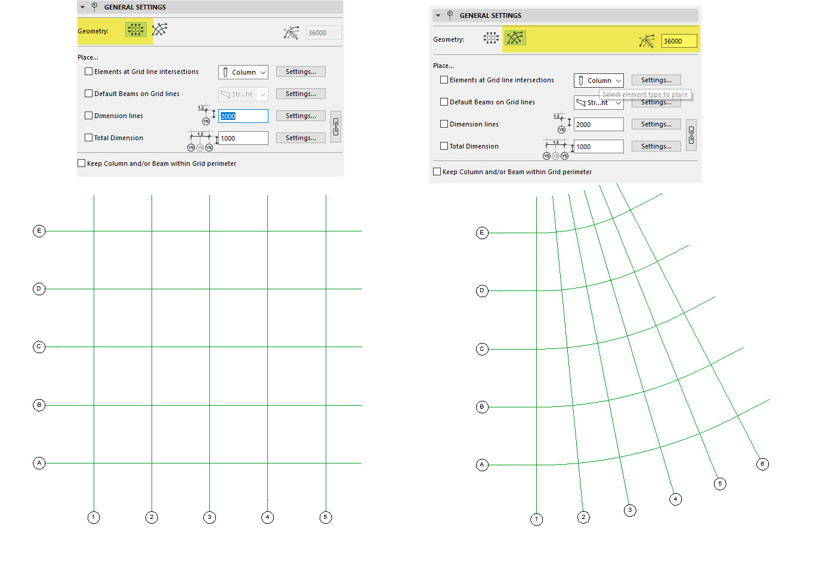Collapse right General Settings section arrow
The width and height of the screenshot is (813, 578).
[438, 16]
